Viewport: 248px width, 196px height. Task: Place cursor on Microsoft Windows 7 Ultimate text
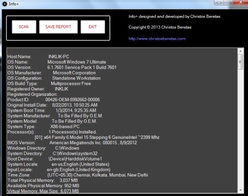pyautogui.click(x=77, y=62)
